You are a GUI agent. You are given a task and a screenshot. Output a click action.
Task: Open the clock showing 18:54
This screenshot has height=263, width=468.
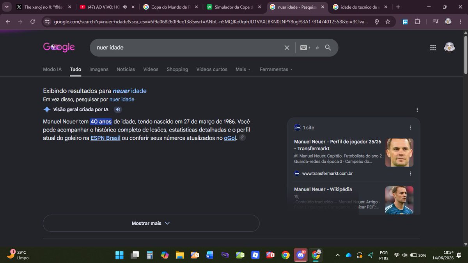pos(443,255)
